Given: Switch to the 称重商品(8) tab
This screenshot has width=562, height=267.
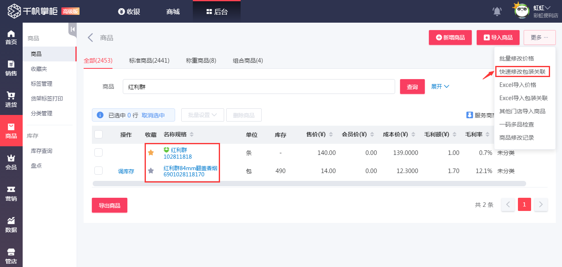Looking at the screenshot, I should click(201, 60).
